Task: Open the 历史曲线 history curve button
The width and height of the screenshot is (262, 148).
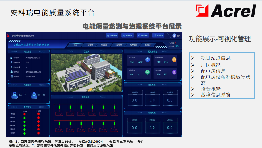Action: coord(112,35)
